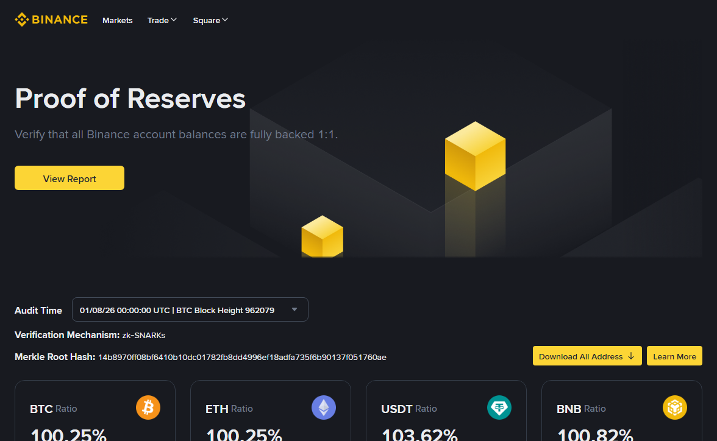Click the Audit Time label
The width and height of the screenshot is (717, 441).
pos(38,310)
